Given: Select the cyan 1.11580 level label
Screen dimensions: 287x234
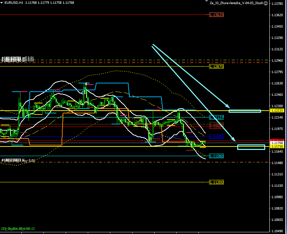Looking at the screenshot, I should coord(216,156).
